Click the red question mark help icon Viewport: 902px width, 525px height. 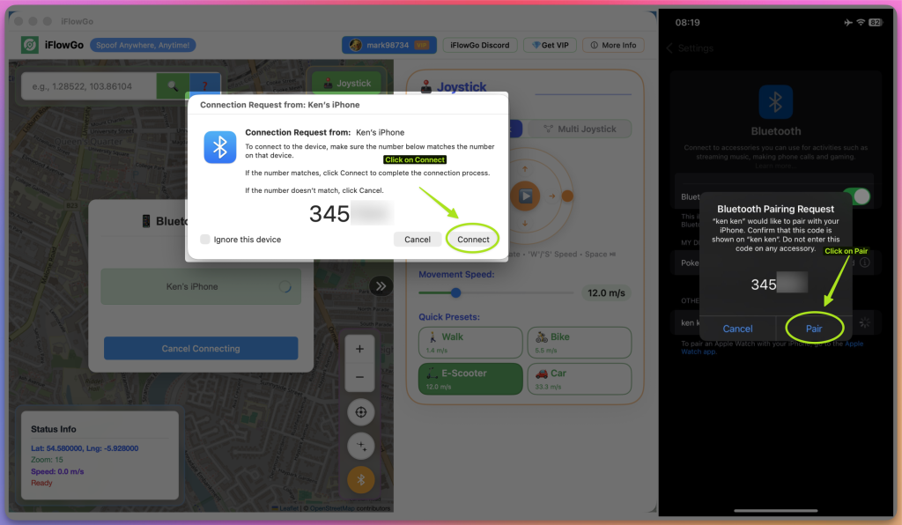coord(205,86)
